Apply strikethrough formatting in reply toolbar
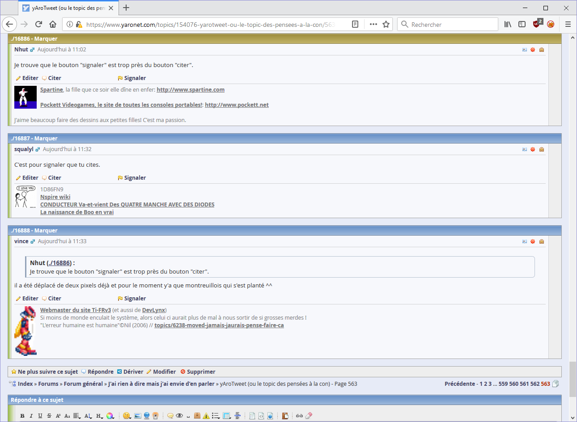 pyautogui.click(x=49, y=416)
